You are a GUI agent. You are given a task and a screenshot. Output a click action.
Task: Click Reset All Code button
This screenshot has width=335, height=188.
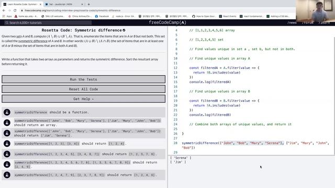click(x=84, y=89)
